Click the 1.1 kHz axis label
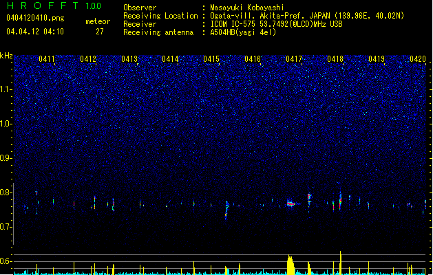 (x=6, y=89)
